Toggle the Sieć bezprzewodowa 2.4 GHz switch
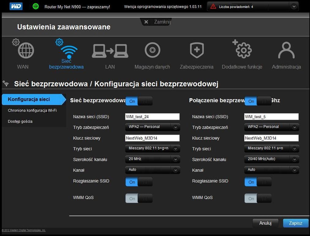This screenshot has width=310, height=236. (x=139, y=101)
